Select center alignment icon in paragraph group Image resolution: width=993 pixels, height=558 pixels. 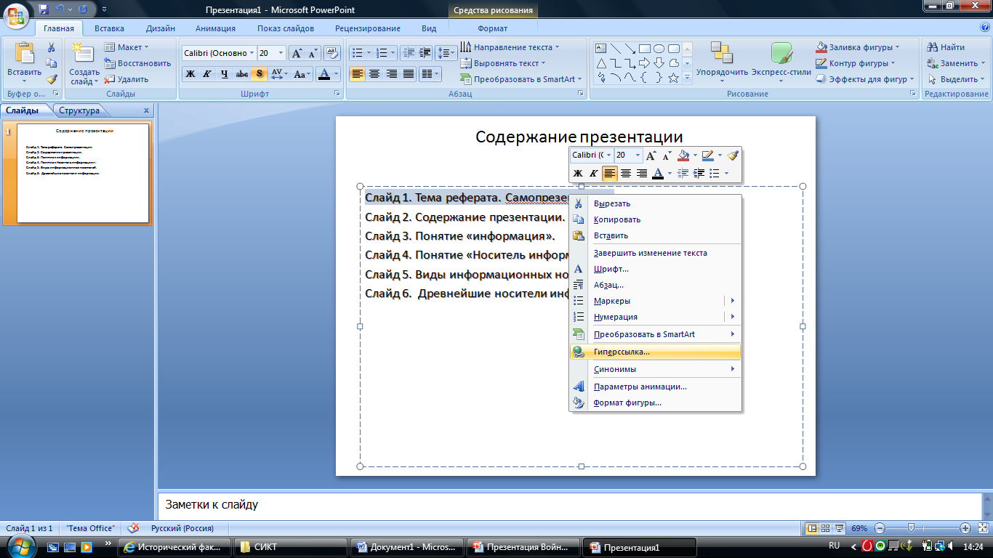point(374,73)
